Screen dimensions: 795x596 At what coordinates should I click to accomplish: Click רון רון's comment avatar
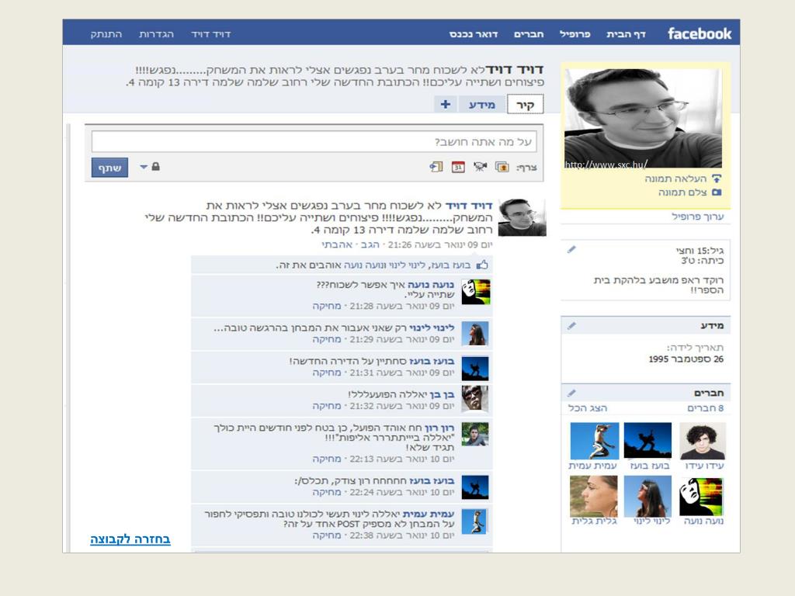pos(476,435)
